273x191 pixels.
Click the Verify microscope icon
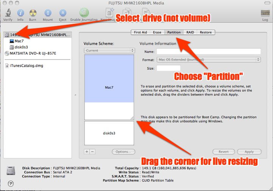point(8,13)
